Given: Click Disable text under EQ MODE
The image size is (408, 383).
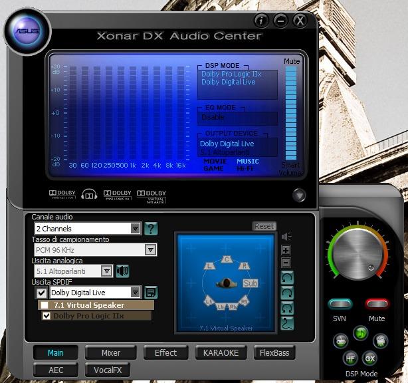Looking at the screenshot, I should [x=213, y=117].
